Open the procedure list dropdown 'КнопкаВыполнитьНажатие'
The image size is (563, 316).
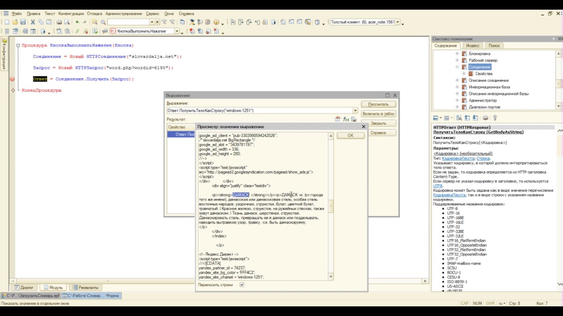[x=177, y=31]
